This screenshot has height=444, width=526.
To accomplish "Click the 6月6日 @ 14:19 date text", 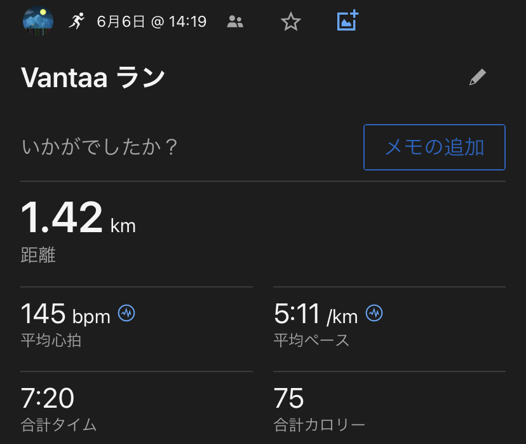I will click(x=151, y=22).
